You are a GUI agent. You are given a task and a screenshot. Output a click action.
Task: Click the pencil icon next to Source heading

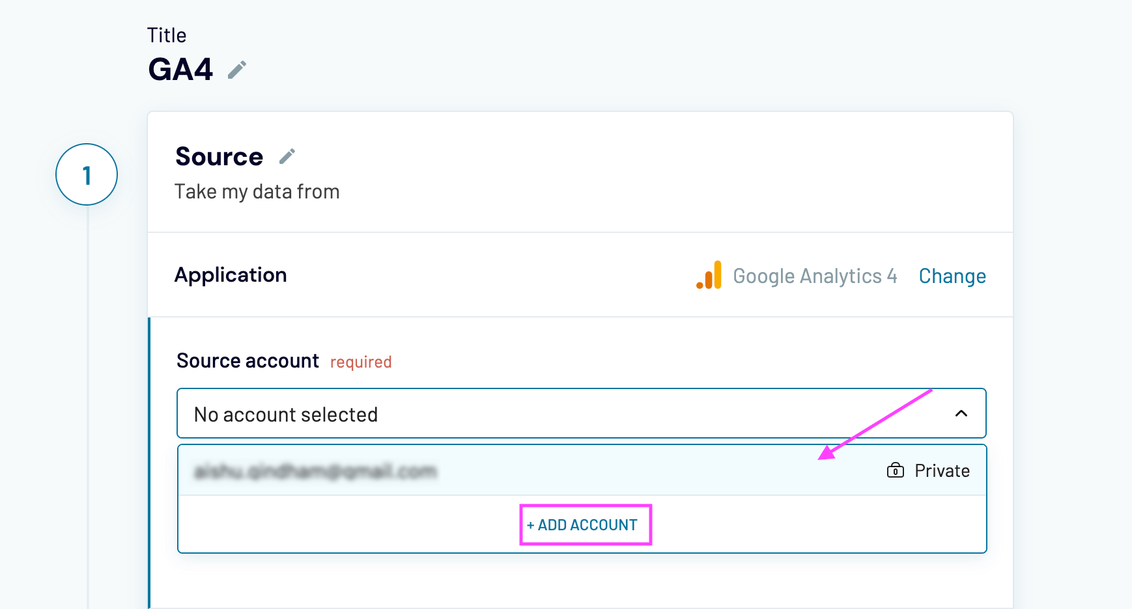coord(287,156)
